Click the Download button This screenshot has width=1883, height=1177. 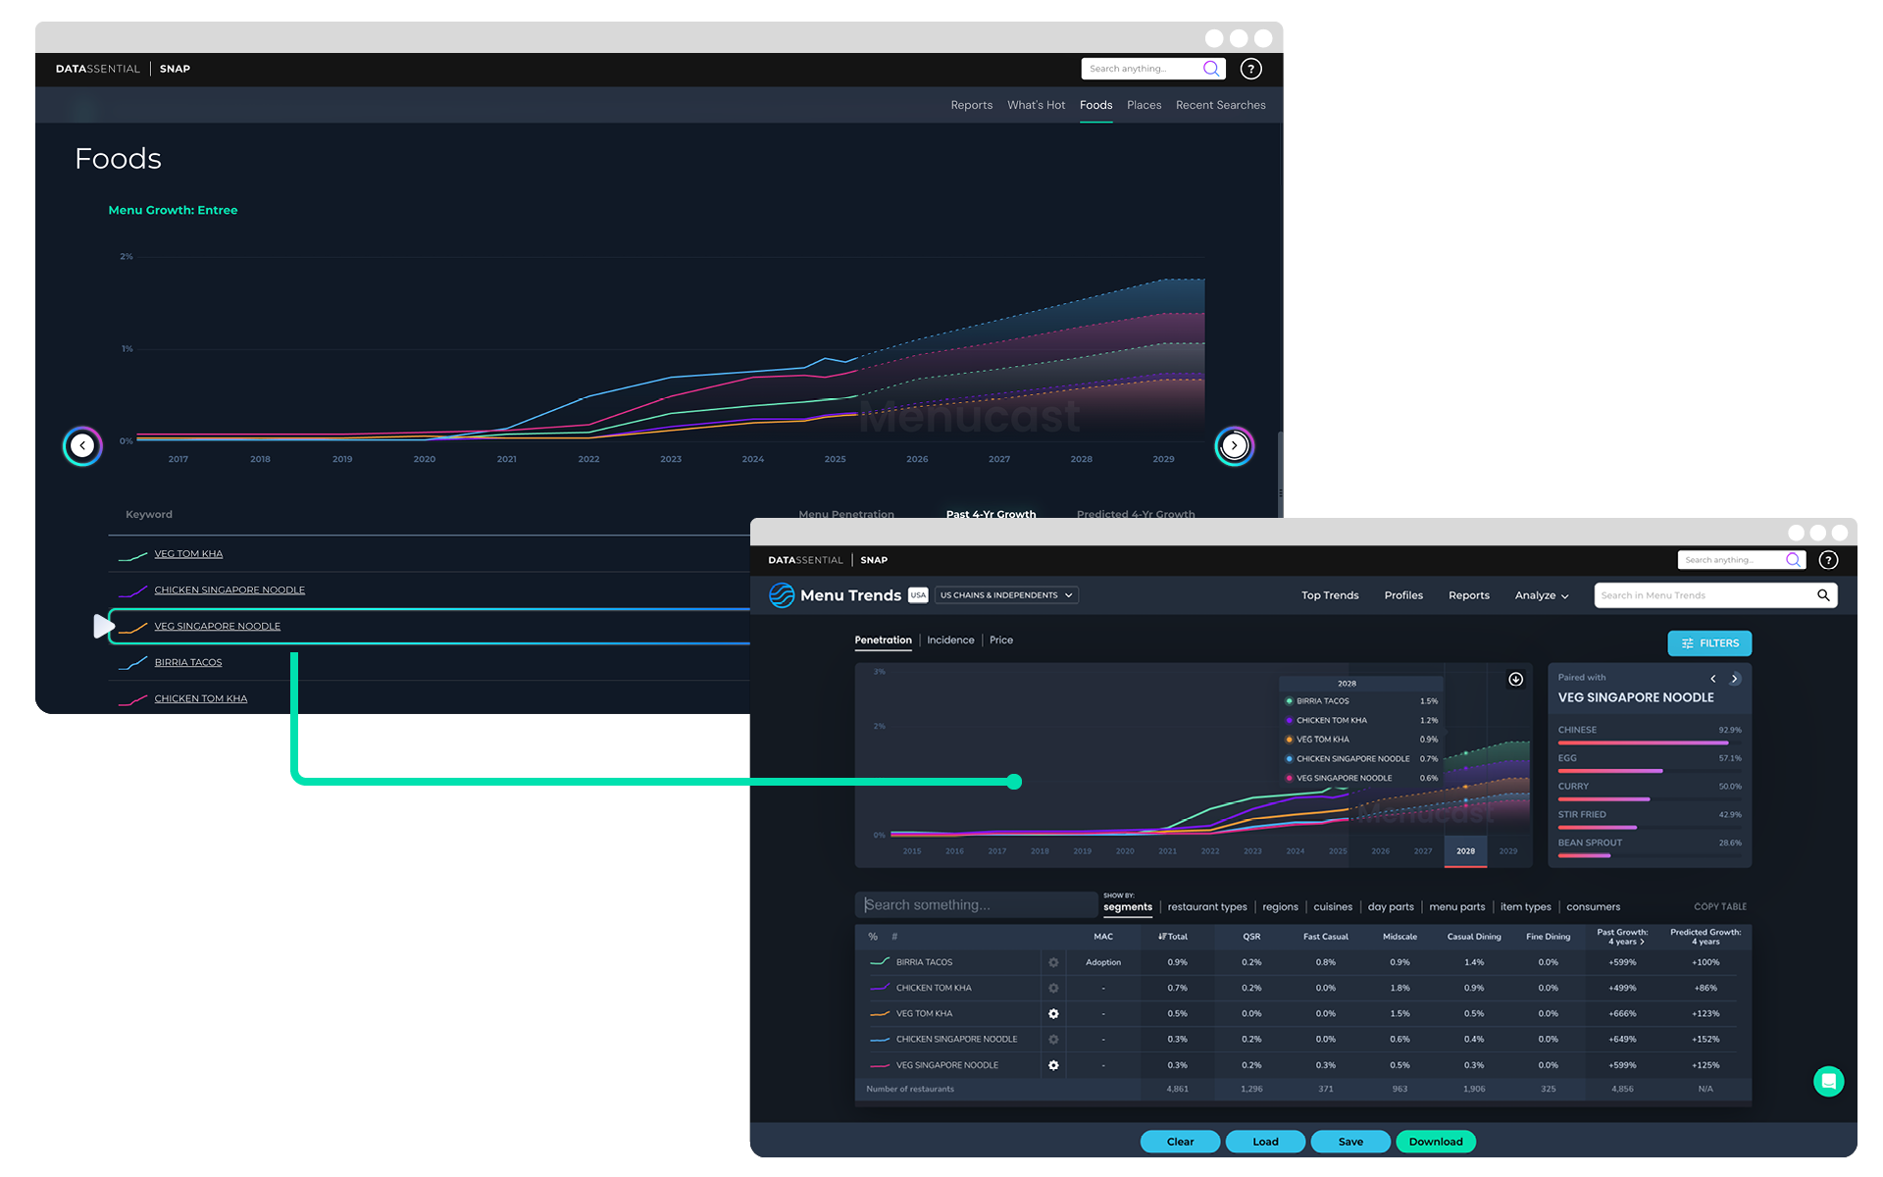click(x=1435, y=1142)
